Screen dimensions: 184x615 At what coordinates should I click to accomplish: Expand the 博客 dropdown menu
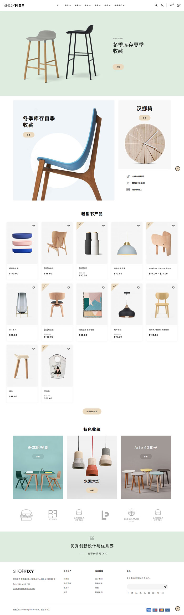pyautogui.click(x=78, y=5)
